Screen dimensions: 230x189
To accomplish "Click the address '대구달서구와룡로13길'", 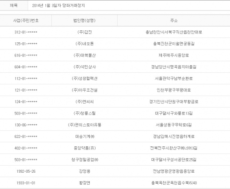I will click(x=174, y=113).
